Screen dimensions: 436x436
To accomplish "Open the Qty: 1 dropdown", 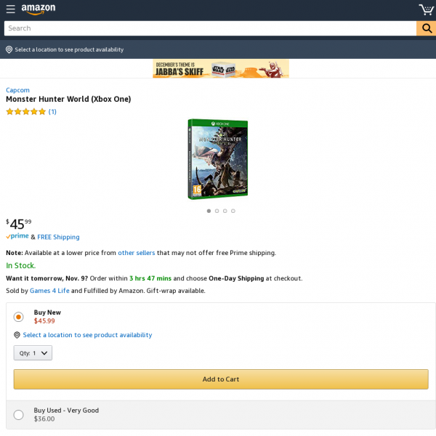I will pyautogui.click(x=33, y=353).
